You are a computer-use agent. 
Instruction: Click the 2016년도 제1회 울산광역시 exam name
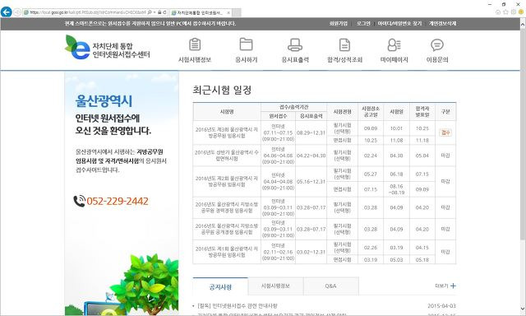pyautogui.click(x=227, y=252)
